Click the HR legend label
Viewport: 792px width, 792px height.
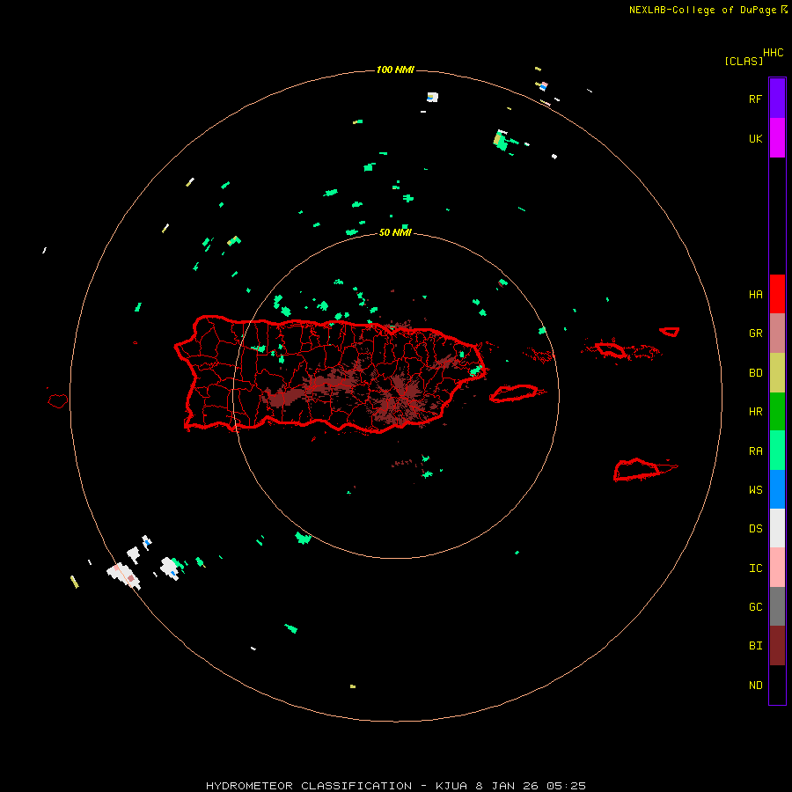pyautogui.click(x=755, y=412)
